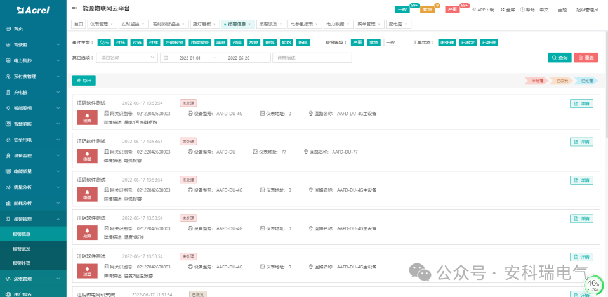
Task: Click the red 故障 alarm bell icon
Action: tap(87, 230)
